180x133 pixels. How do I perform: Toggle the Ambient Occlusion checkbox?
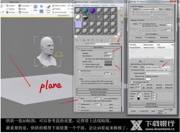(79, 50)
